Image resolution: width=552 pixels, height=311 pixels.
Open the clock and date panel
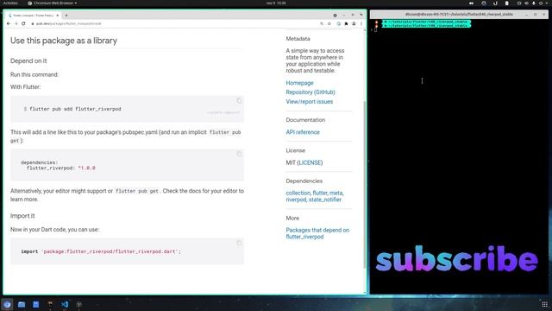pyautogui.click(x=276, y=3)
